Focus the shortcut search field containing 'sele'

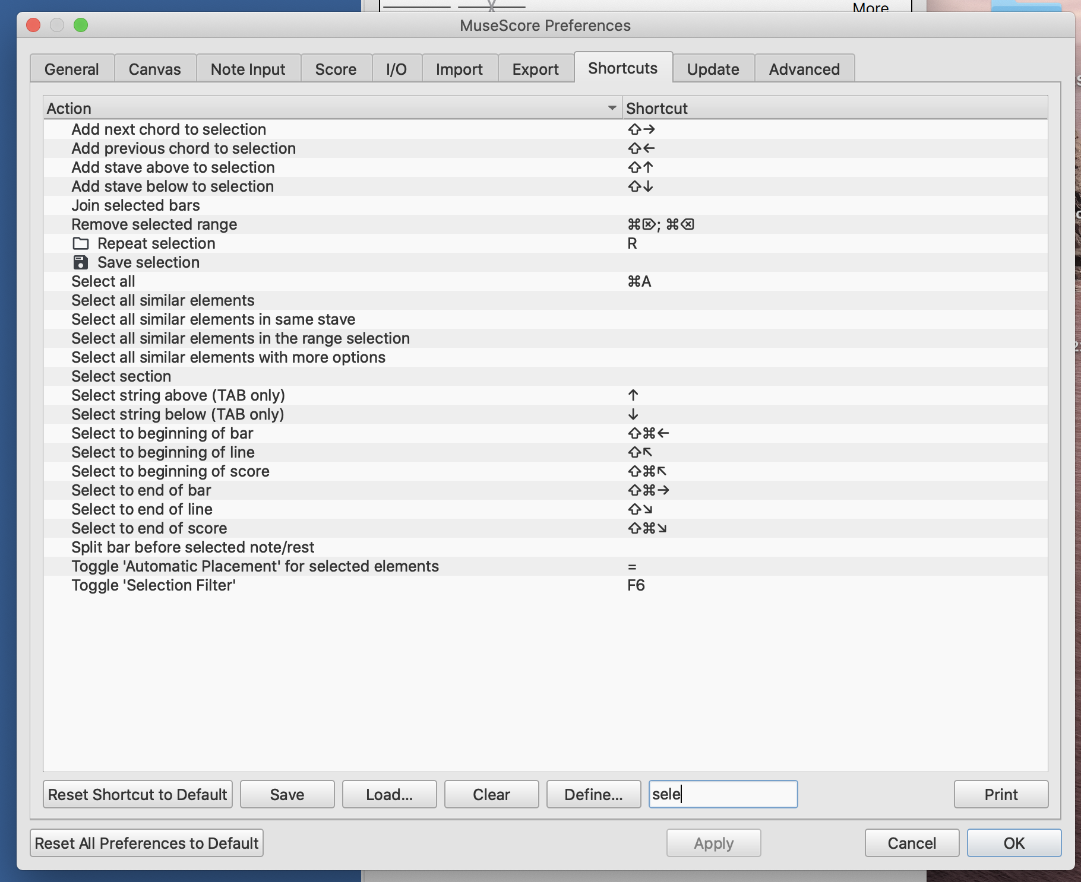(723, 794)
